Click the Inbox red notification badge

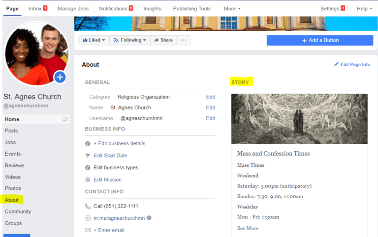[x=45, y=8]
